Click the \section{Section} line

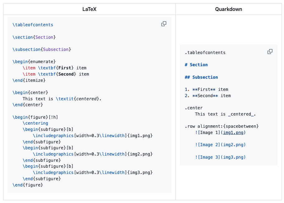[x=34, y=37]
